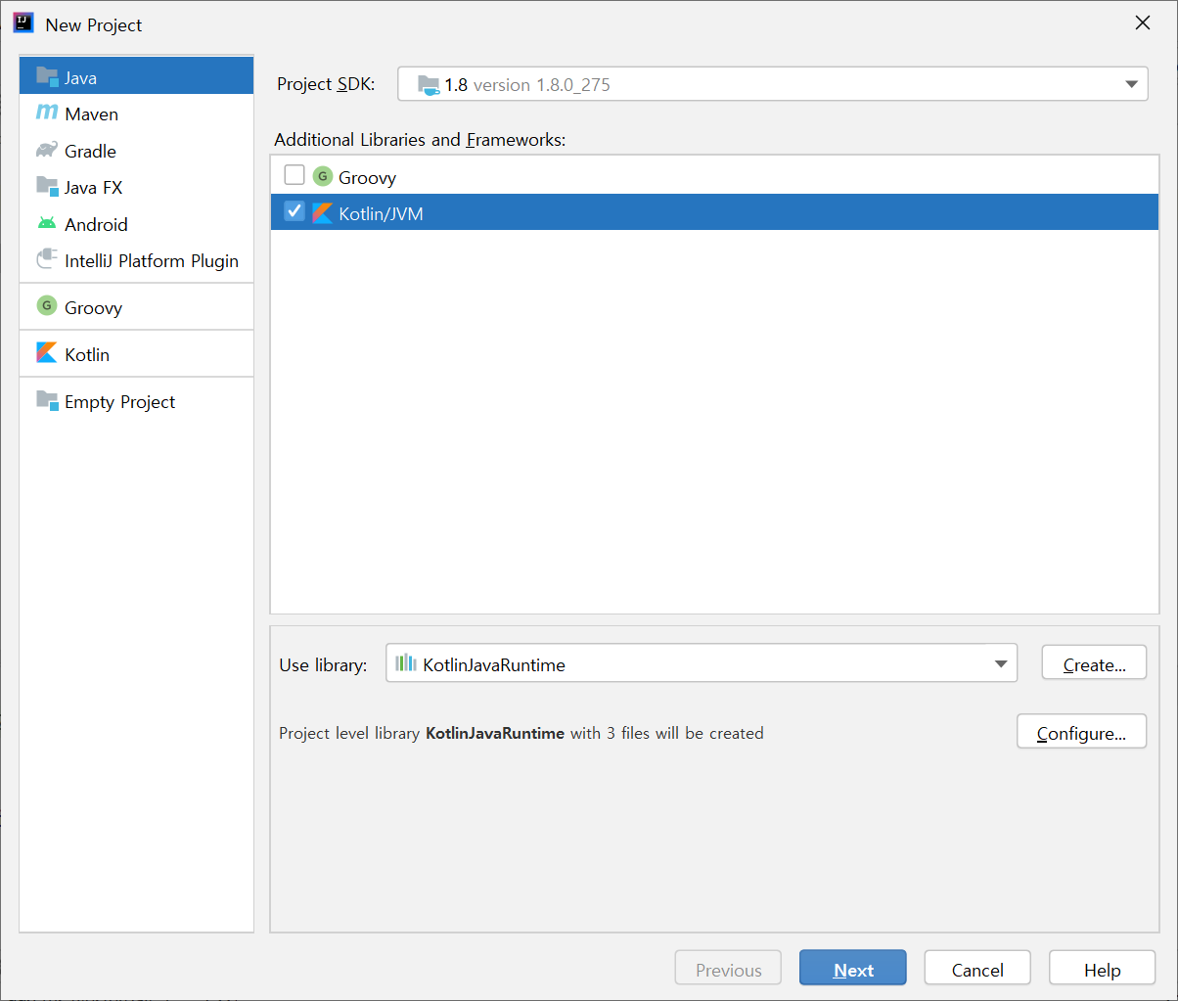Click the Gradle elephant icon

click(x=47, y=151)
